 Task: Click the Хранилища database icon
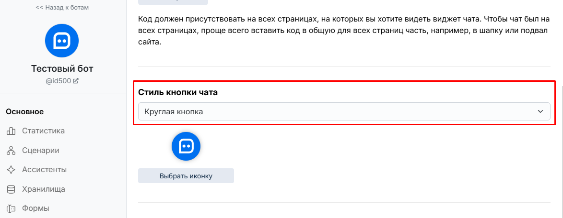[x=11, y=189]
